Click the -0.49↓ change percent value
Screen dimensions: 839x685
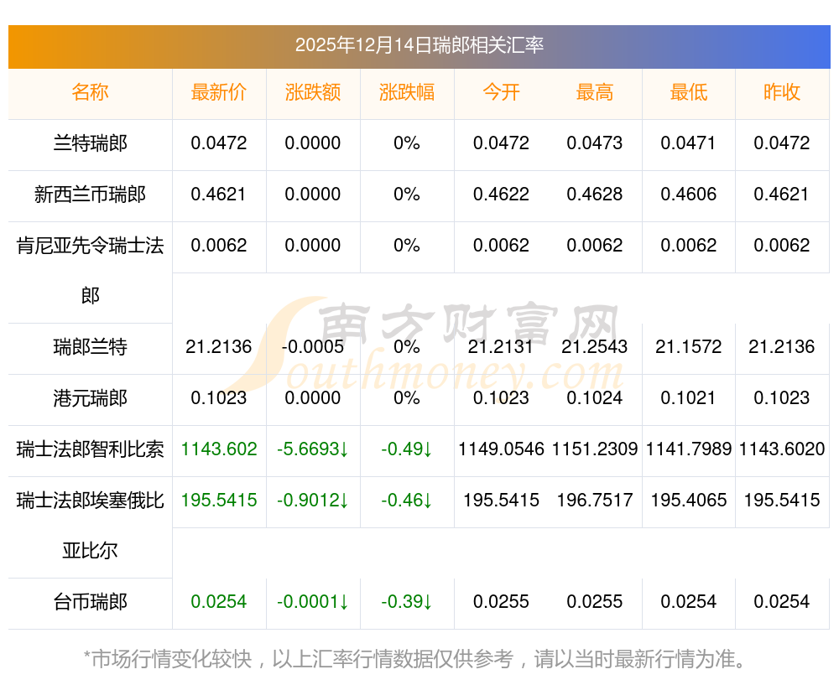[407, 449]
